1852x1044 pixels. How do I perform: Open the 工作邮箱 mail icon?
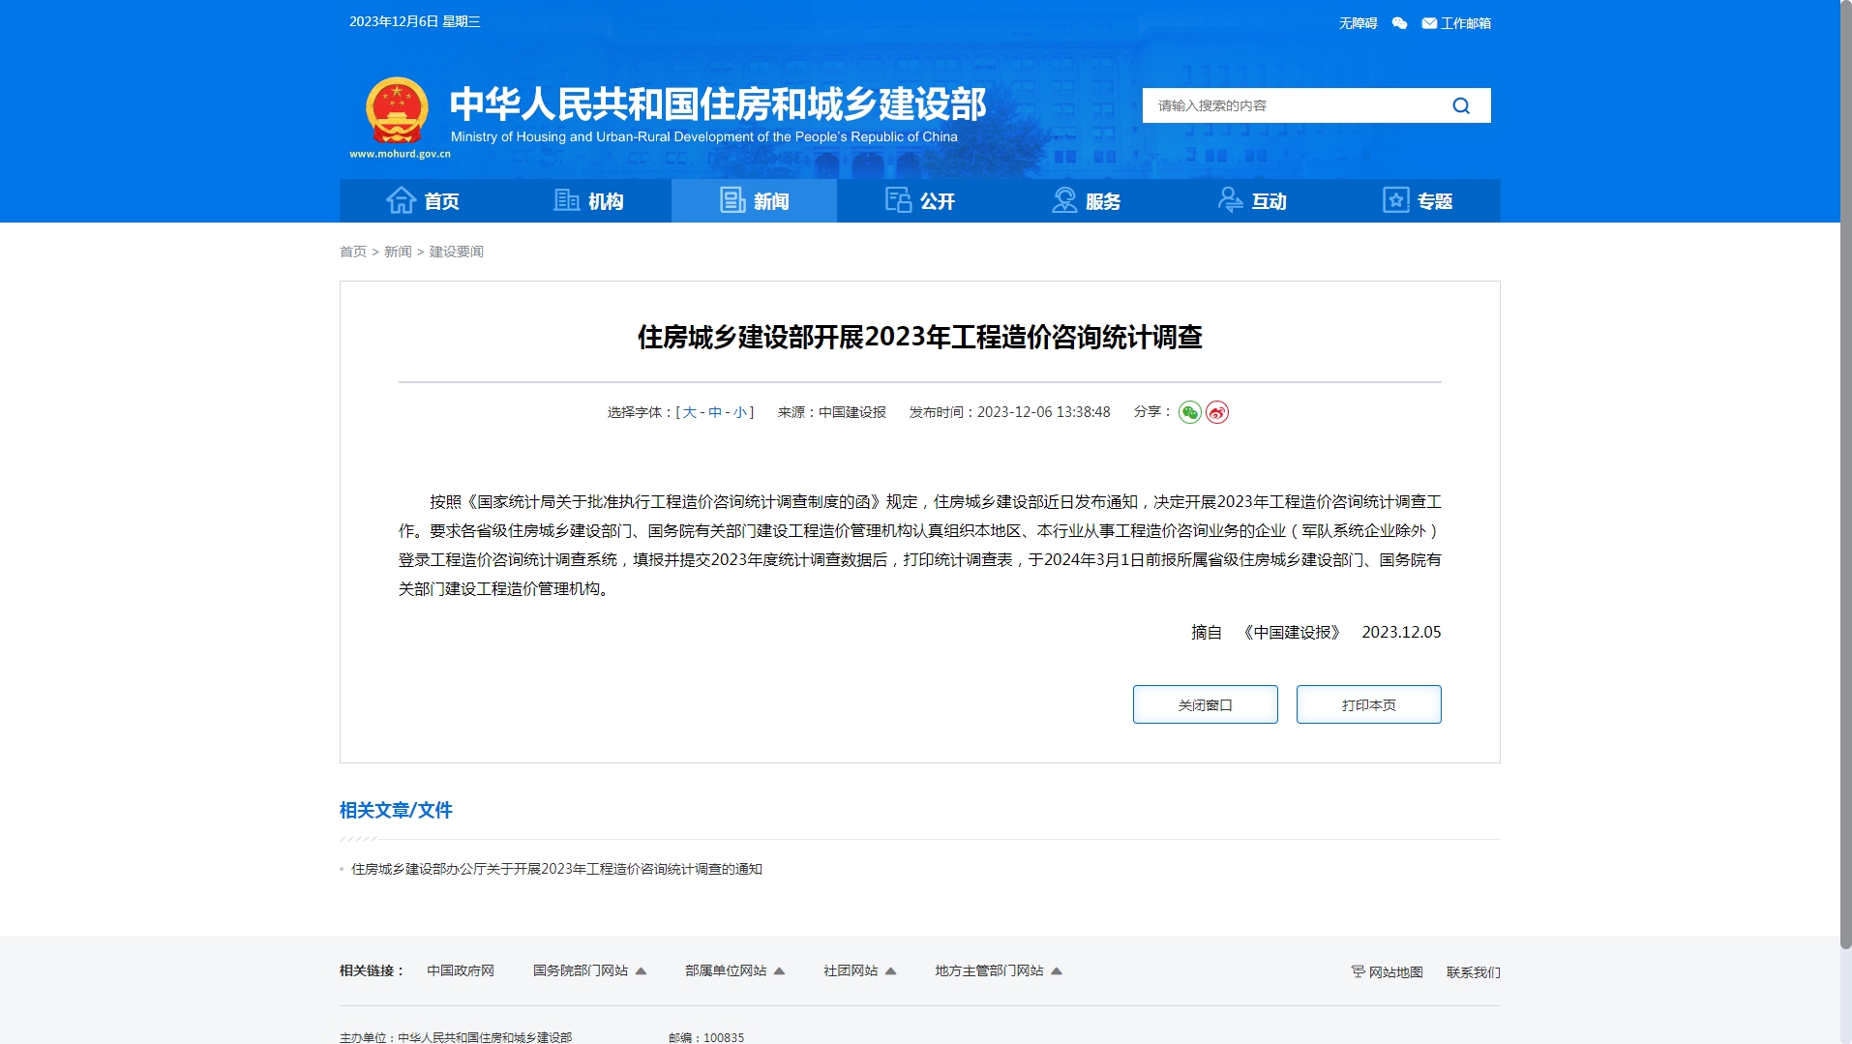point(1429,23)
